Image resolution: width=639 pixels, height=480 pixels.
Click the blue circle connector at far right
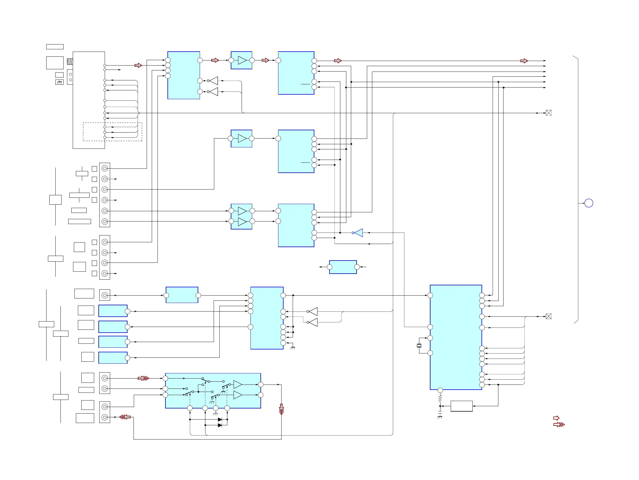589,203
